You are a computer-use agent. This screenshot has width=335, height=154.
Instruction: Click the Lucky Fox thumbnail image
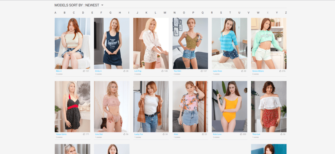tap(151, 106)
